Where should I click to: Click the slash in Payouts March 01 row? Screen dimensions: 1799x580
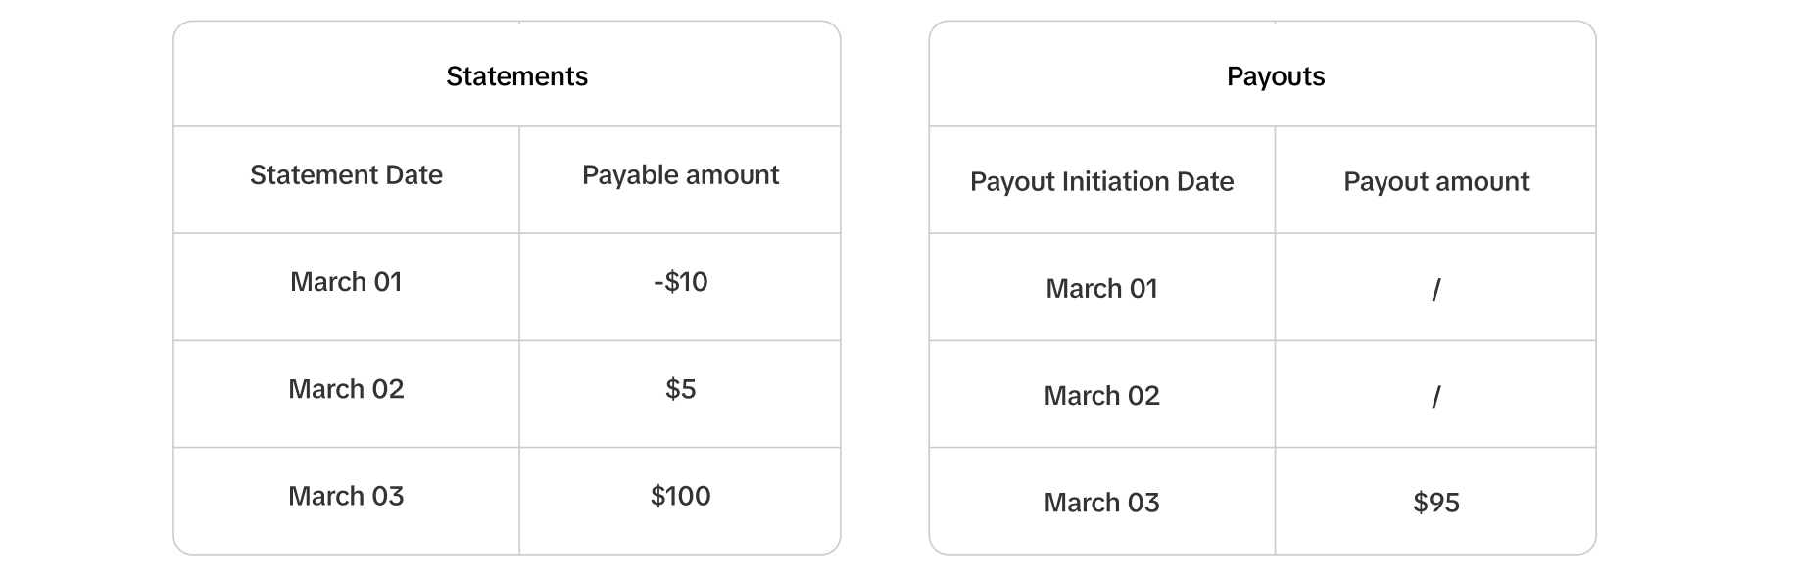point(1435,289)
